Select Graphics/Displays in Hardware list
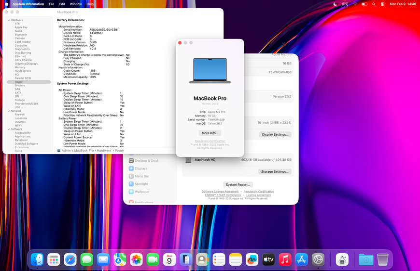The image size is (420, 271). (26, 64)
